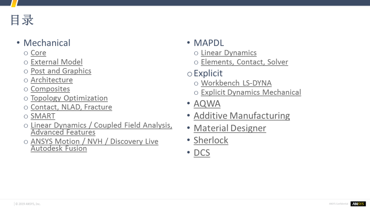This screenshot has width=370, height=208.
Task: Click the MAPDL Linear Dynamics link
Action: [x=229, y=53]
